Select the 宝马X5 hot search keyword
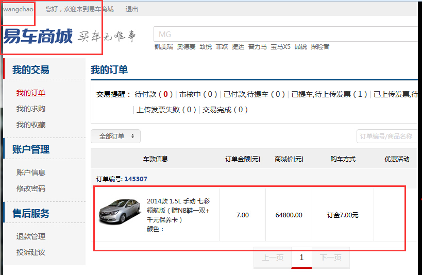This screenshot has width=422, height=275. pyautogui.click(x=280, y=47)
